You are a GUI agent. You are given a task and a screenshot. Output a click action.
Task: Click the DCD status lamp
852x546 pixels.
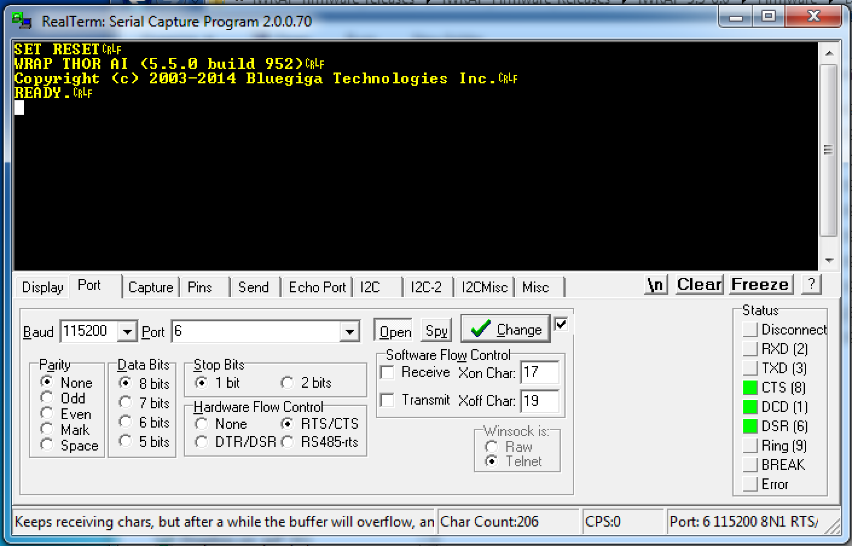750,406
